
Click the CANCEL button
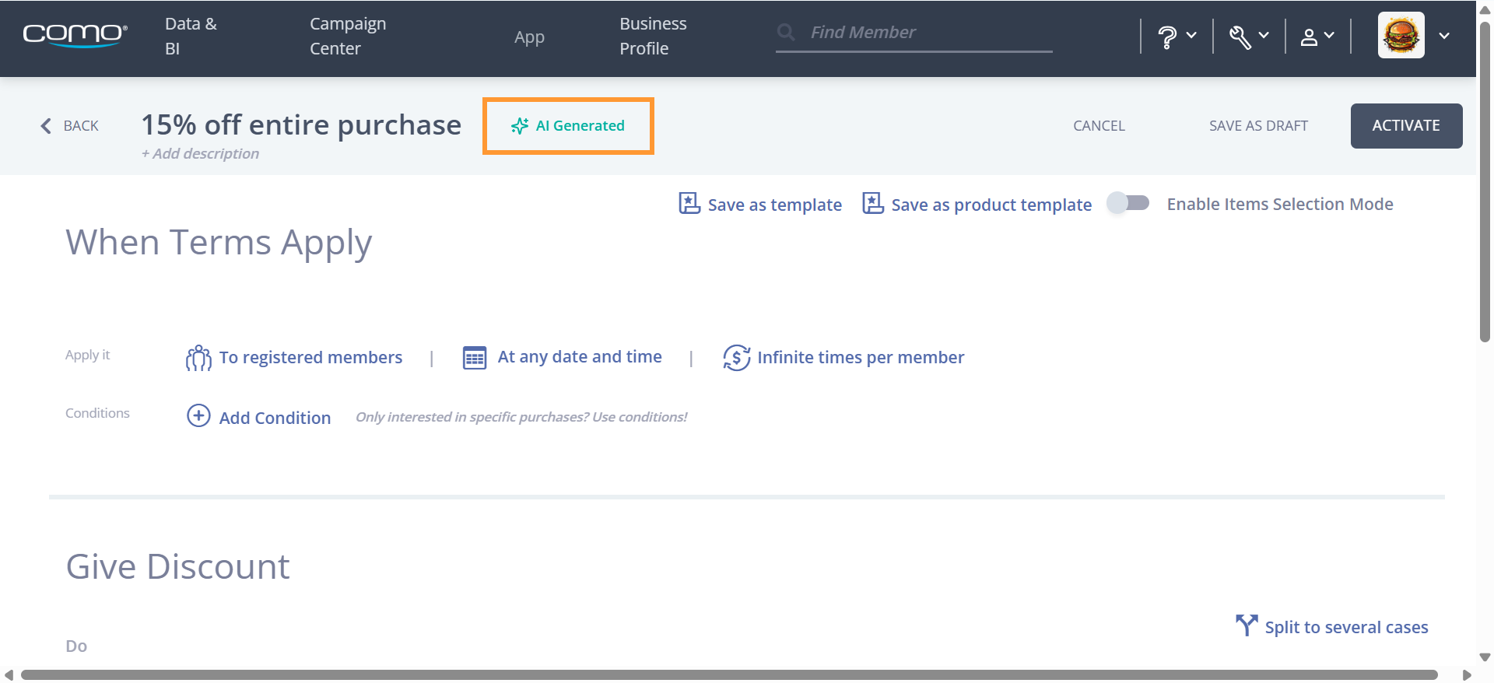point(1099,126)
